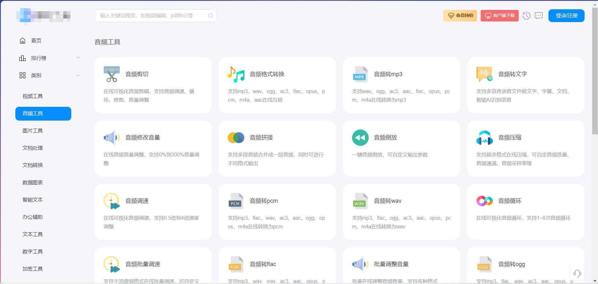
Task: Click the grid icon beside 类别
Action: [x=22, y=75]
